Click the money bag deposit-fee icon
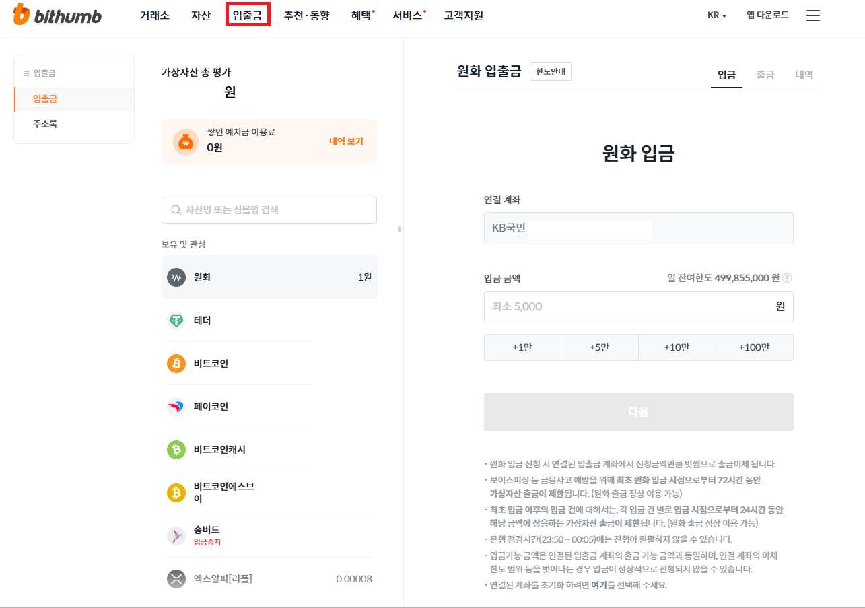The height and width of the screenshot is (608, 865). coord(186,142)
